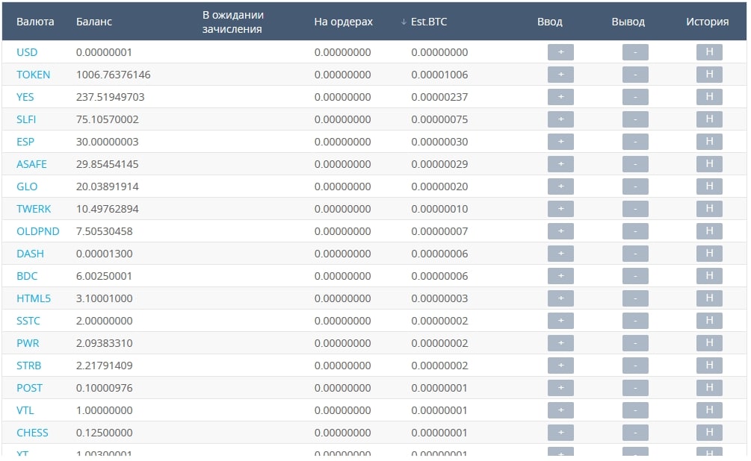Click the withdraw minus button for GLO
Screen dimensions: 751x461
[635, 186]
